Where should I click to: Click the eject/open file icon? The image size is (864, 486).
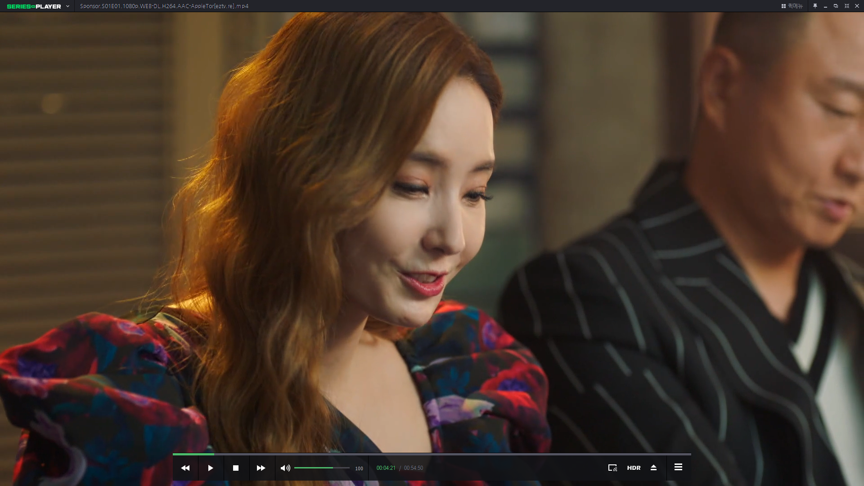[x=653, y=468]
